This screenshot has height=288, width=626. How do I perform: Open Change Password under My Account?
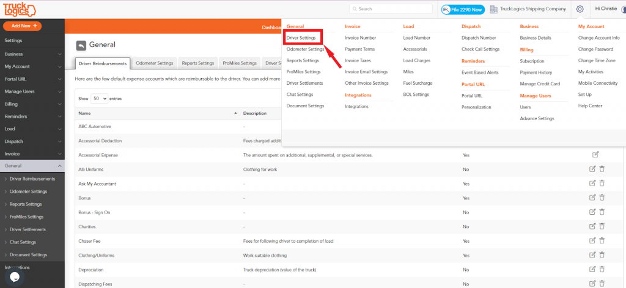(595, 49)
